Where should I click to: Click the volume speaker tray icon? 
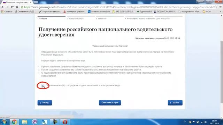pyautogui.click(x=205, y=122)
